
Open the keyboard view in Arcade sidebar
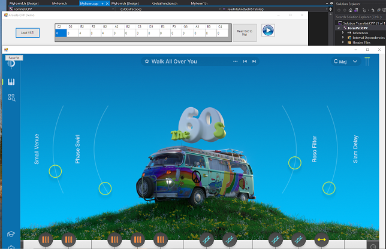(11, 82)
